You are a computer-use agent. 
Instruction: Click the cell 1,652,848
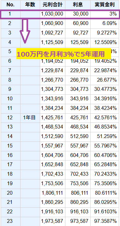[52, 165]
